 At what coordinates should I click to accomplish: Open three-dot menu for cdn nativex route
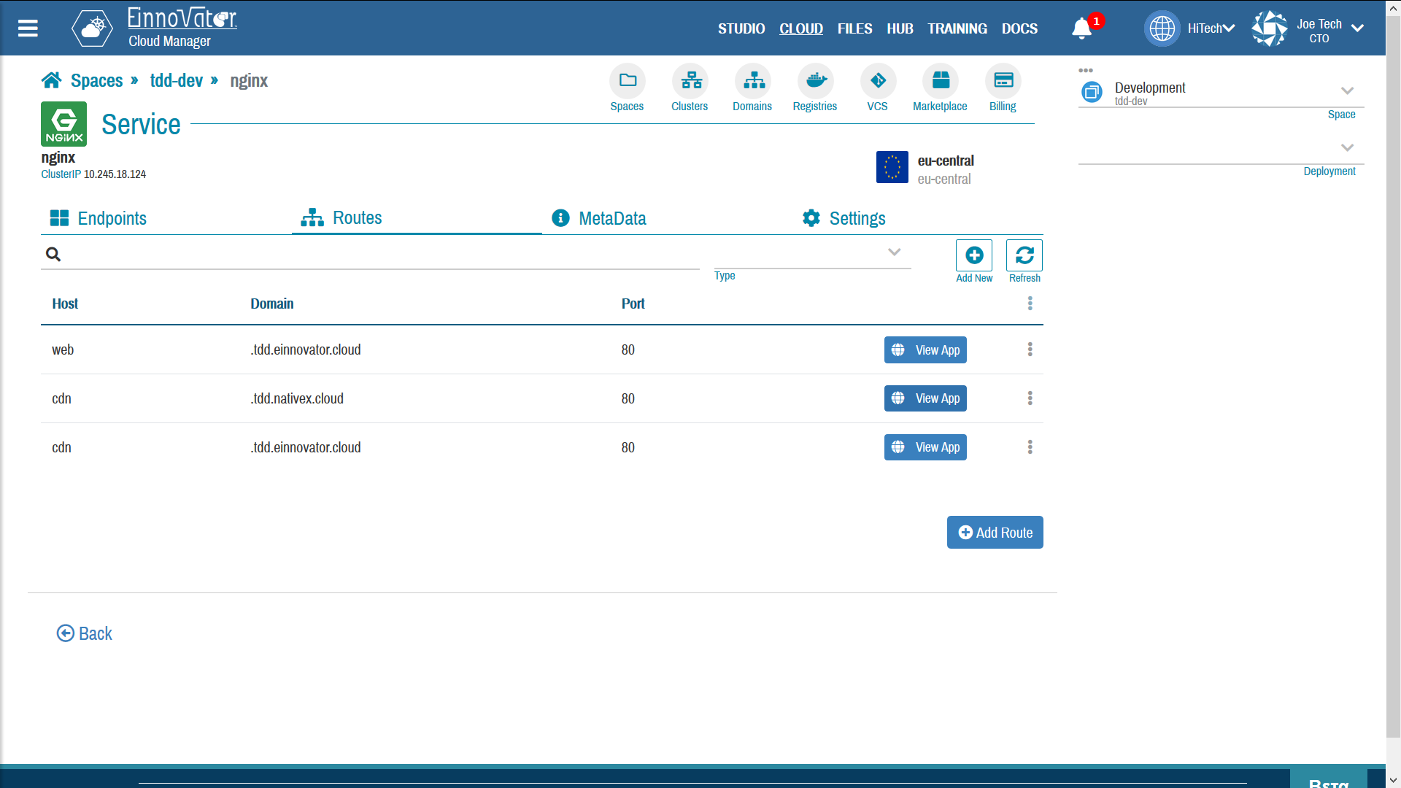click(x=1029, y=398)
